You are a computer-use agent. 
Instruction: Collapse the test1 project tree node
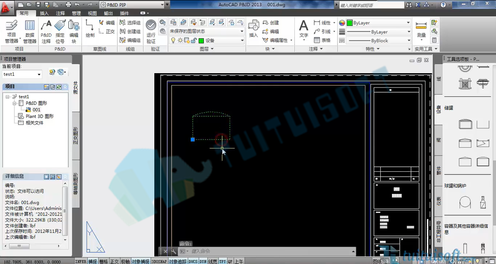coord(8,97)
